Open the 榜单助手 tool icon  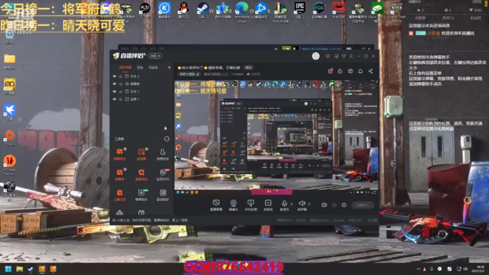pyautogui.click(x=141, y=195)
